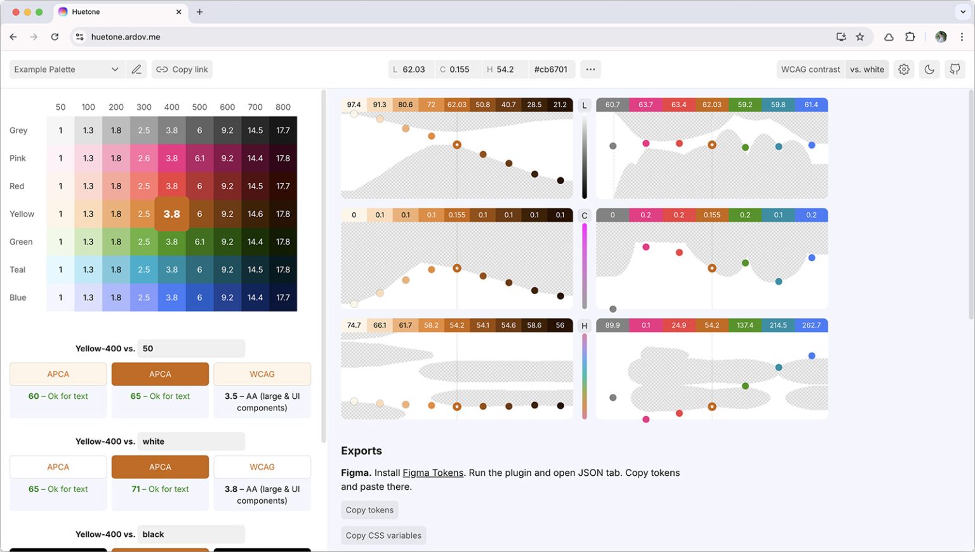This screenshot has height=552, width=975.
Task: Click the hex color #cb6701 field
Action: click(x=550, y=69)
